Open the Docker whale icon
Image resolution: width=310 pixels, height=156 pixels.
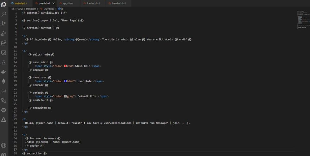click(x=3, y=72)
